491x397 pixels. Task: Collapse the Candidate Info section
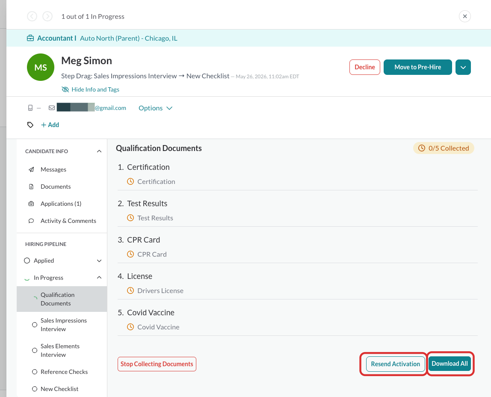99,151
